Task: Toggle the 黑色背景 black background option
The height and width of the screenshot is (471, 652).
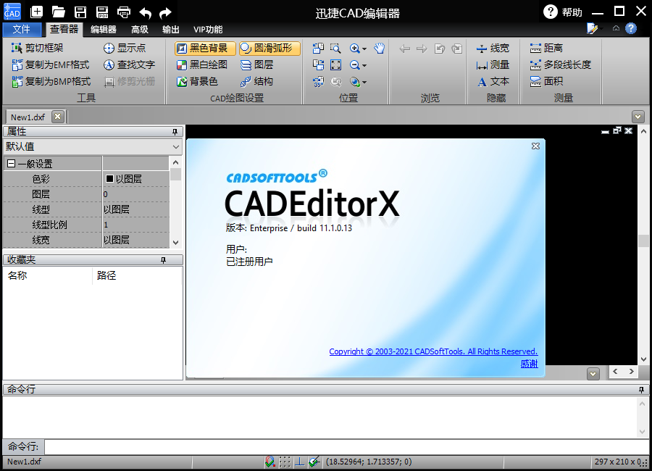Action: pos(205,49)
